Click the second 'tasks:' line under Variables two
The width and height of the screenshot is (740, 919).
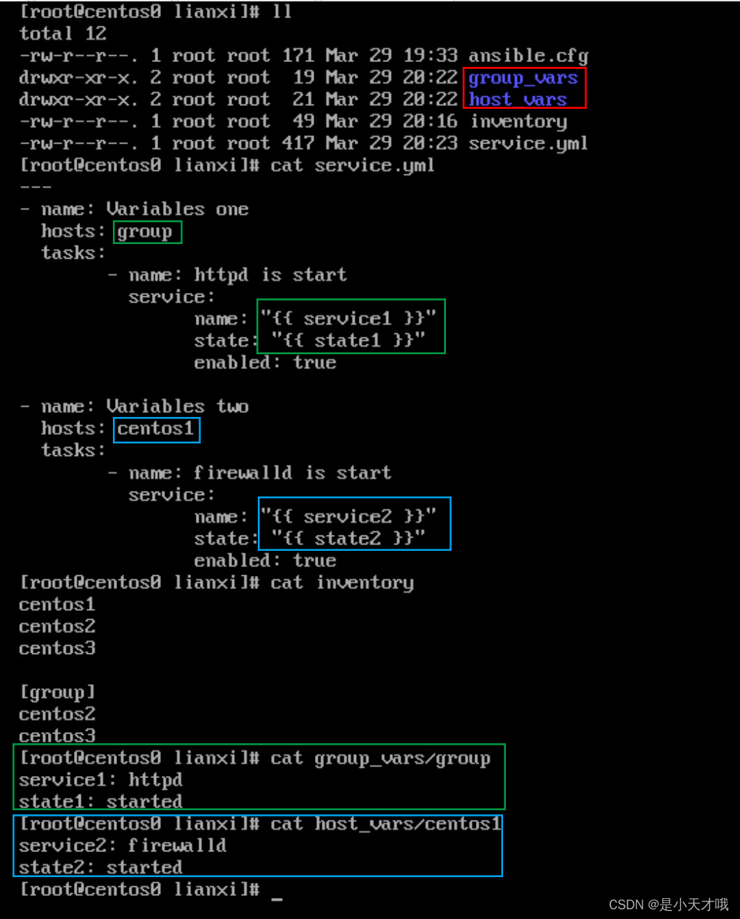(73, 450)
